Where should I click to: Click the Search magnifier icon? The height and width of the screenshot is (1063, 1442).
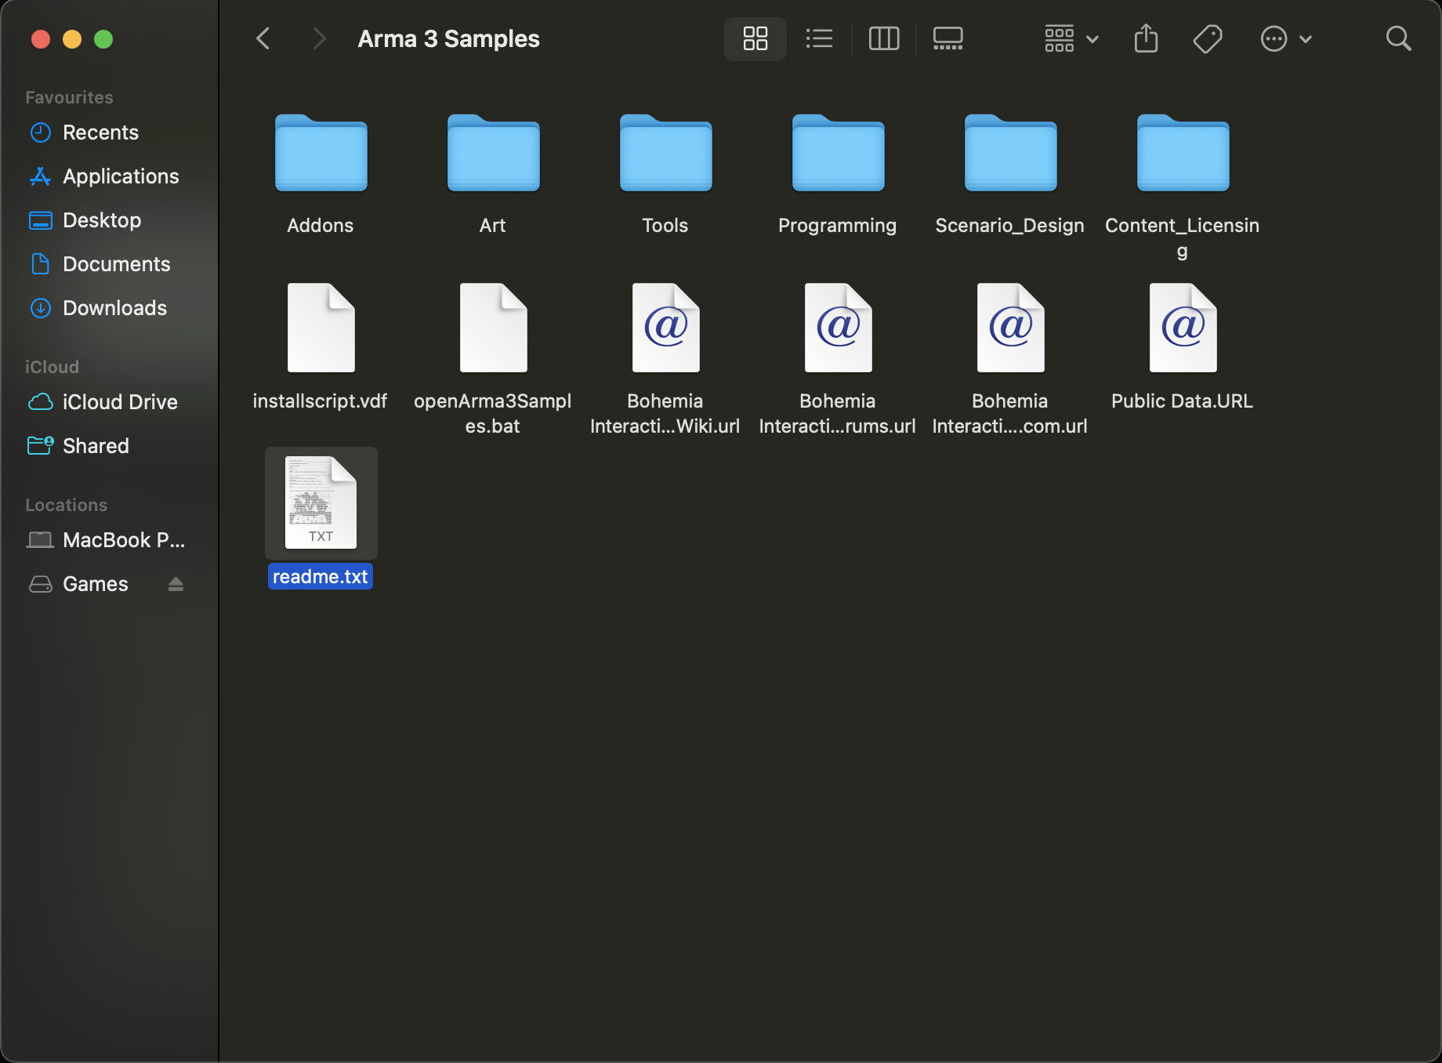(x=1398, y=38)
